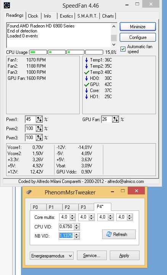The height and width of the screenshot is (275, 167).
Task: Select the P1 state tab
Action: (x=54, y=207)
